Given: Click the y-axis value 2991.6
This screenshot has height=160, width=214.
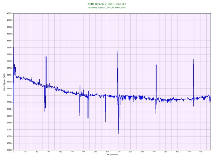Looking at the screenshot, I should tap(10, 89).
